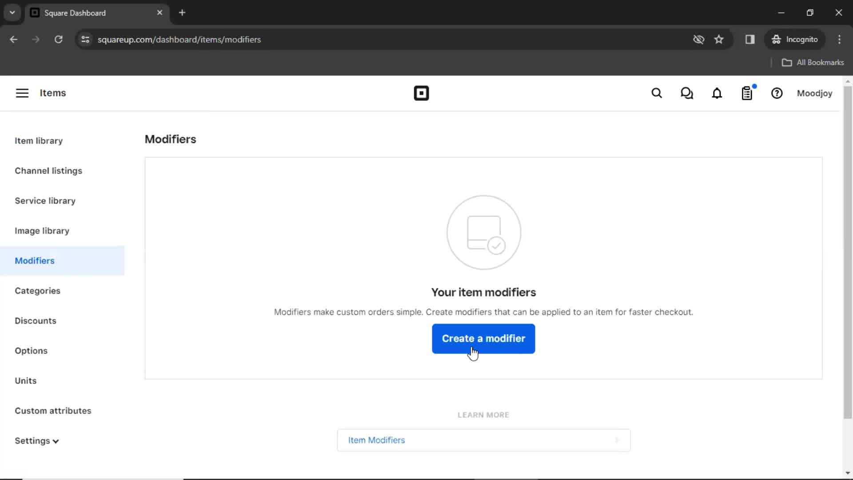Click the Square logo icon in header
The image size is (853, 480).
coord(421,93)
